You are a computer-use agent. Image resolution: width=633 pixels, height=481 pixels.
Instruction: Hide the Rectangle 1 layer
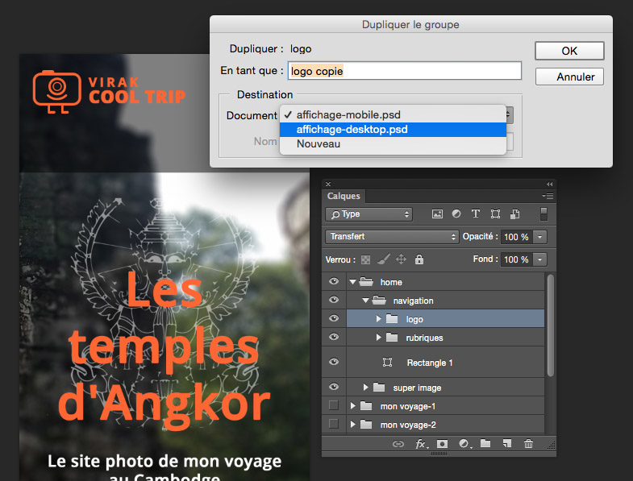point(334,362)
